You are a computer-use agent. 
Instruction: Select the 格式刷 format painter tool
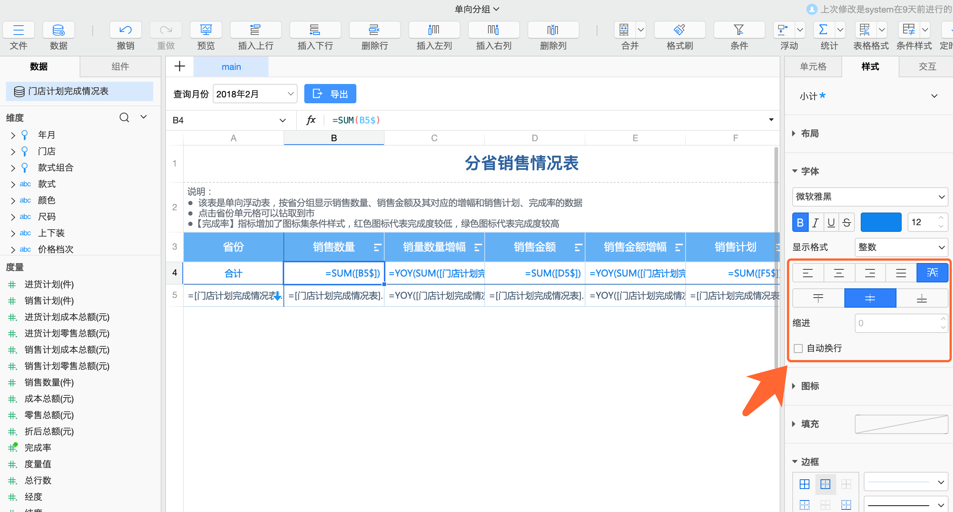pos(679,35)
